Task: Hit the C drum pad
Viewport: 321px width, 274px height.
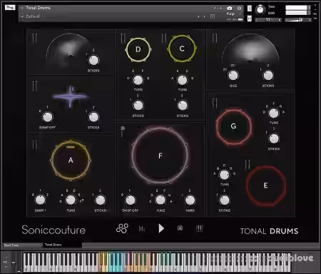Action: pos(182,49)
